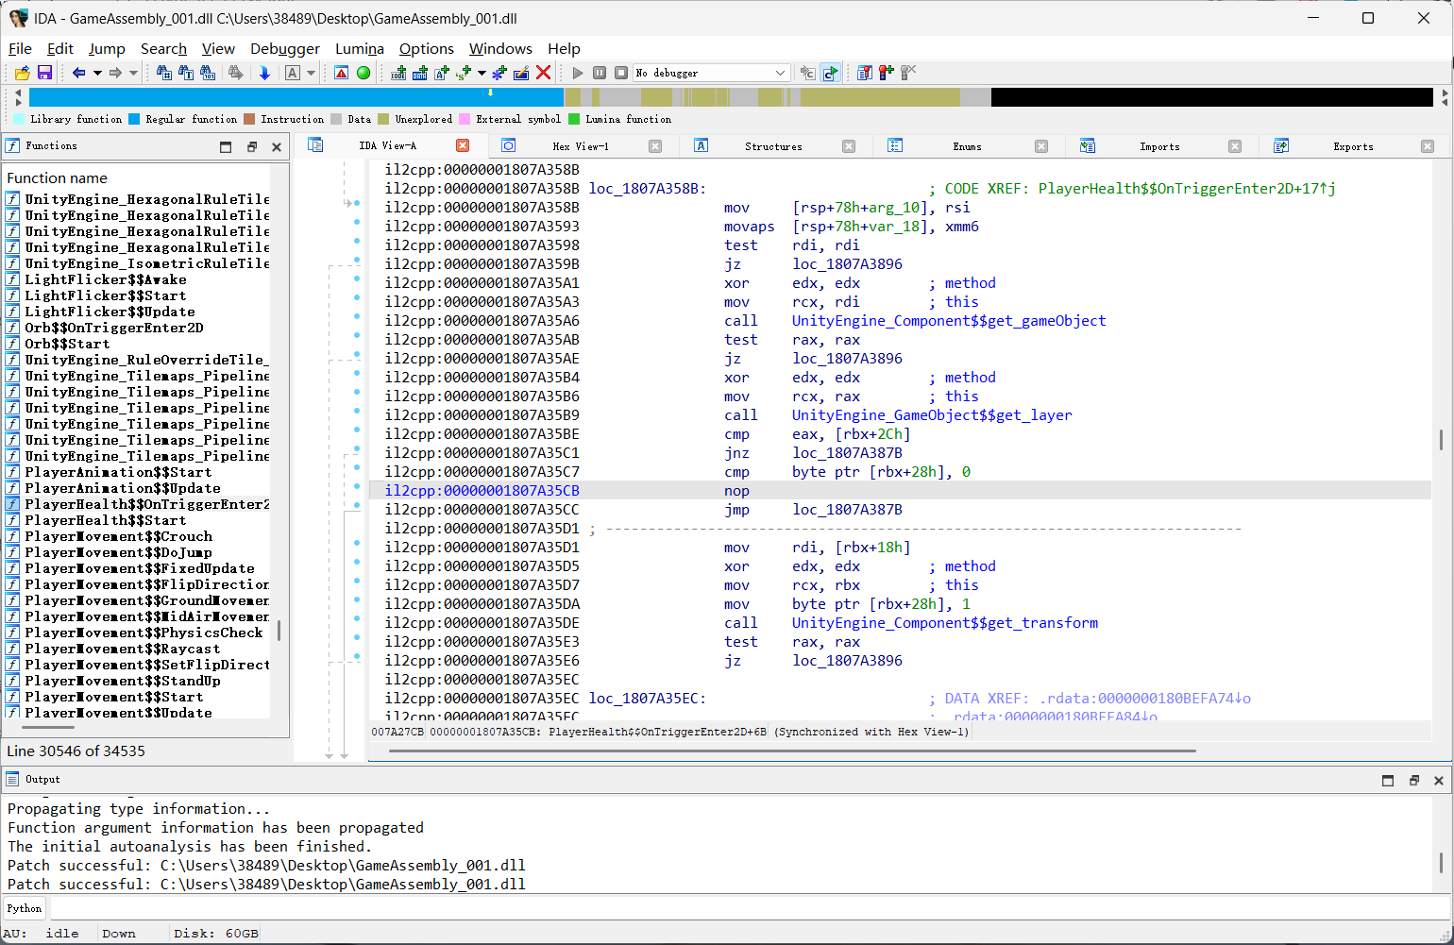Screen dimensions: 1454x945
Task: Expand the back-navigation history dropdown arrow
Action: point(97,73)
